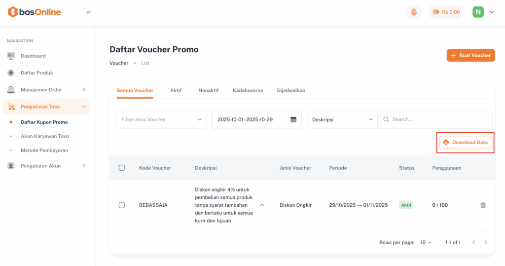This screenshot has width=505, height=266.
Task: Click the Dashboard icon in navigation
Action: pos(11,56)
